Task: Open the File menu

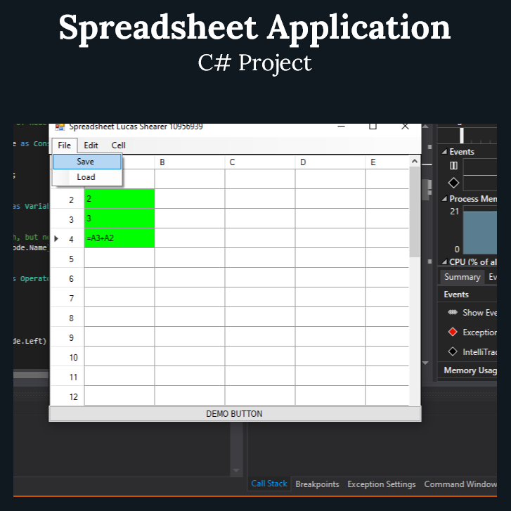Action: click(64, 145)
